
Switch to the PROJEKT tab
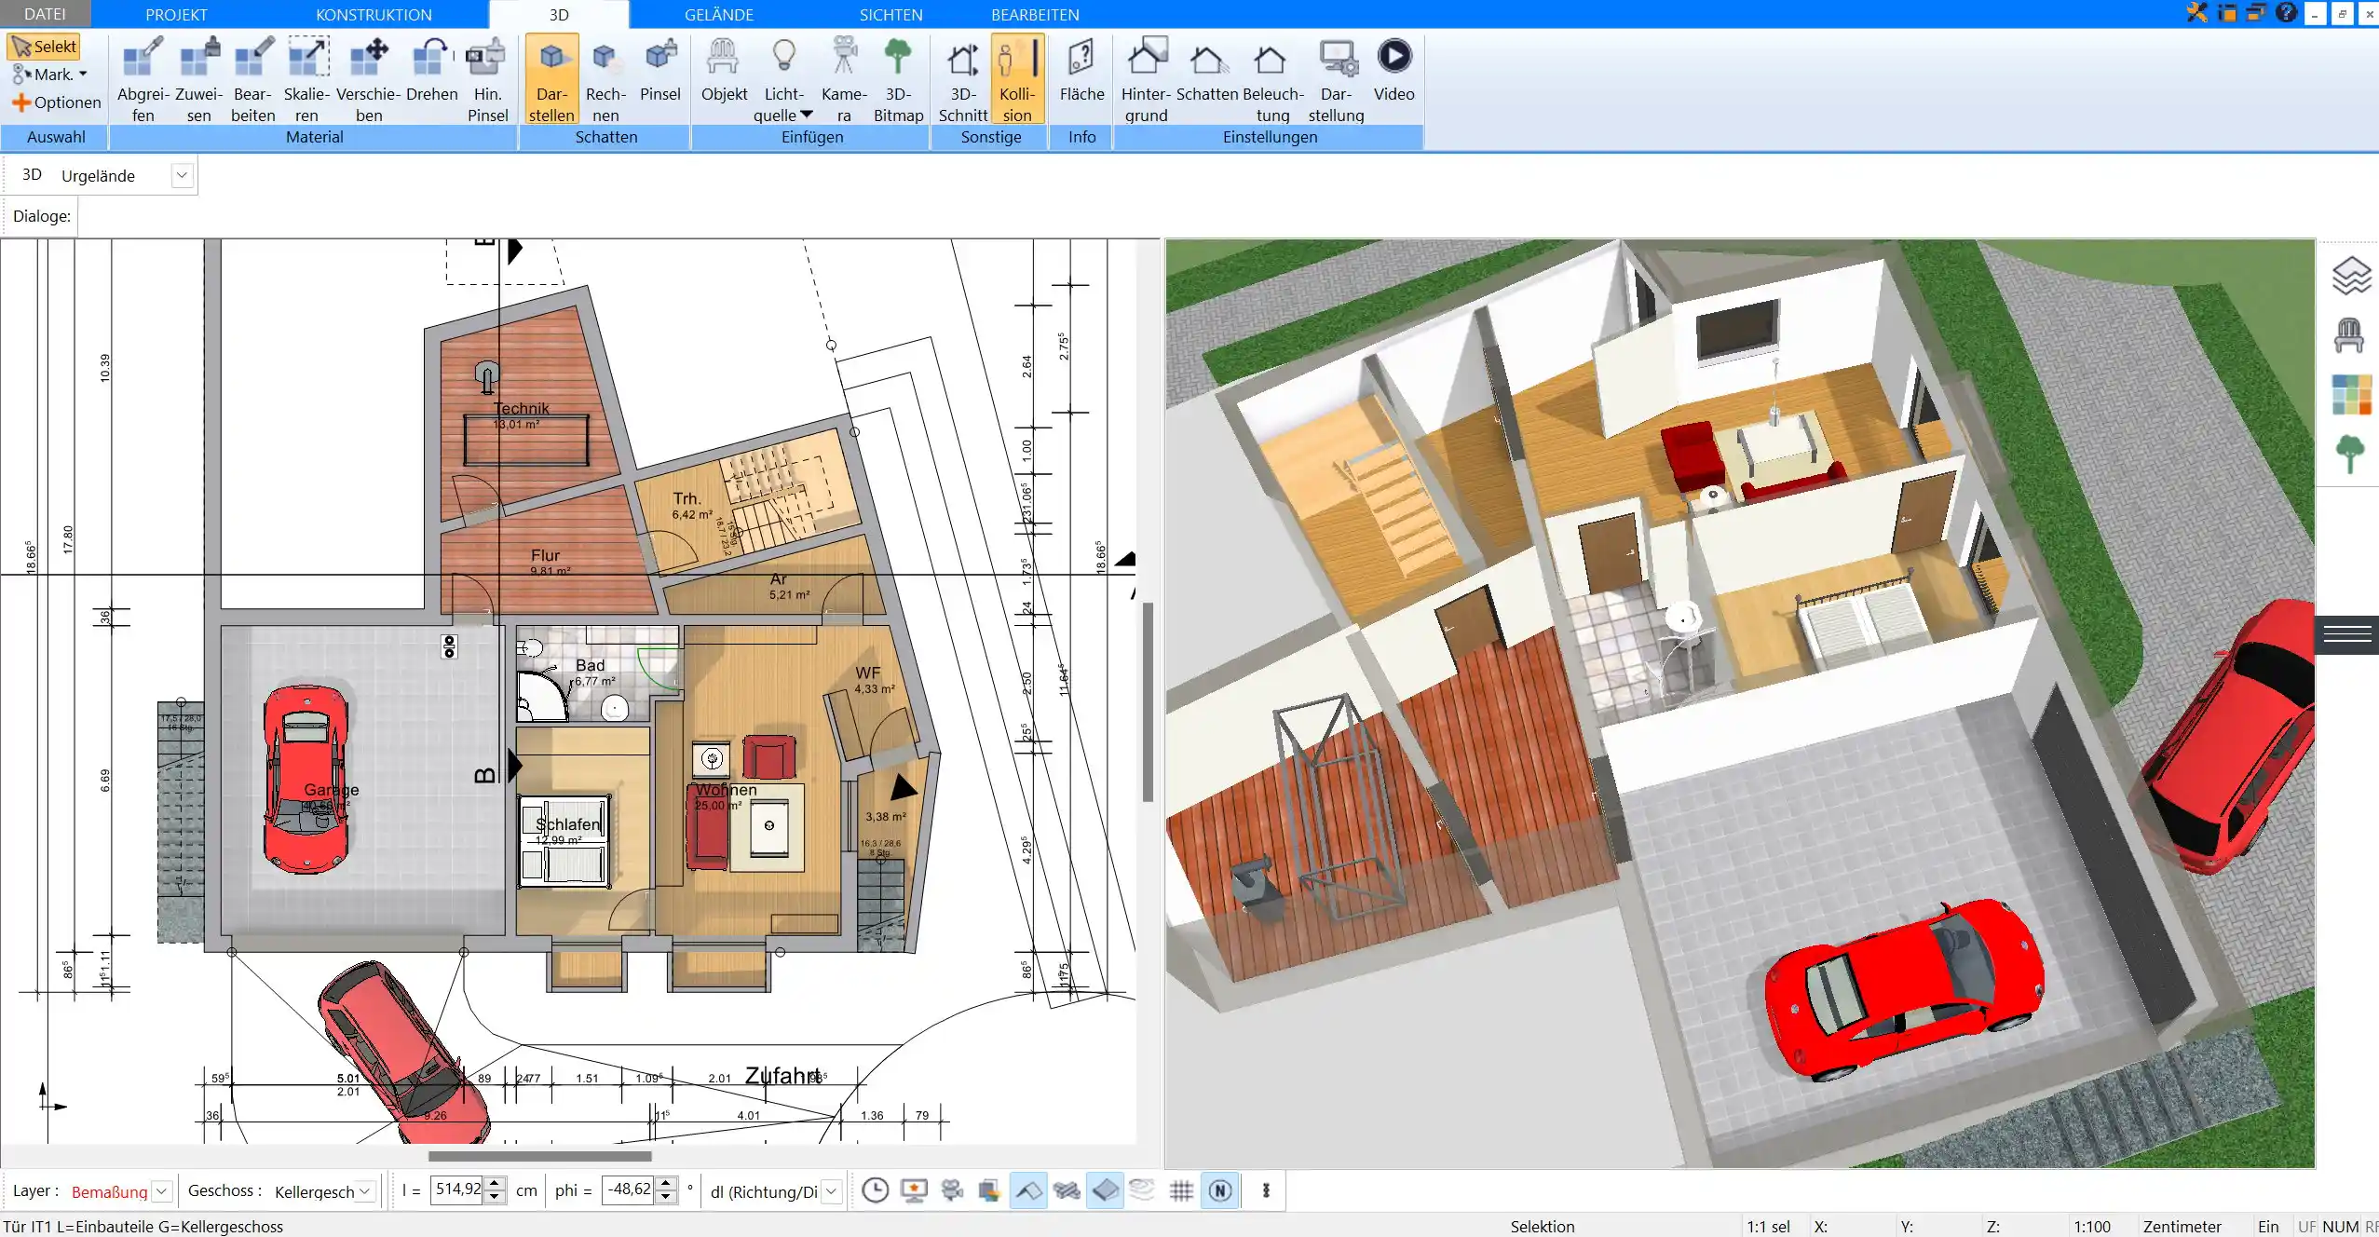(176, 14)
